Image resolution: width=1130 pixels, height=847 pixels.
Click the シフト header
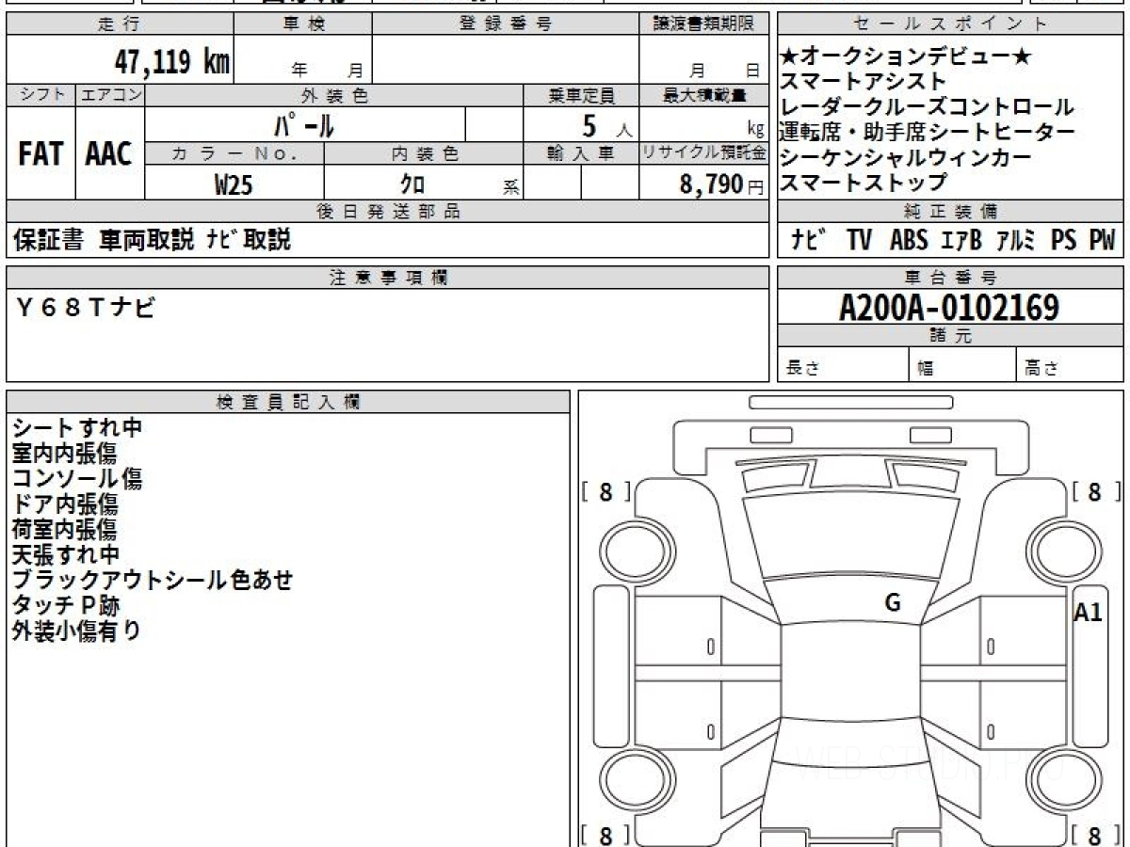click(x=41, y=95)
